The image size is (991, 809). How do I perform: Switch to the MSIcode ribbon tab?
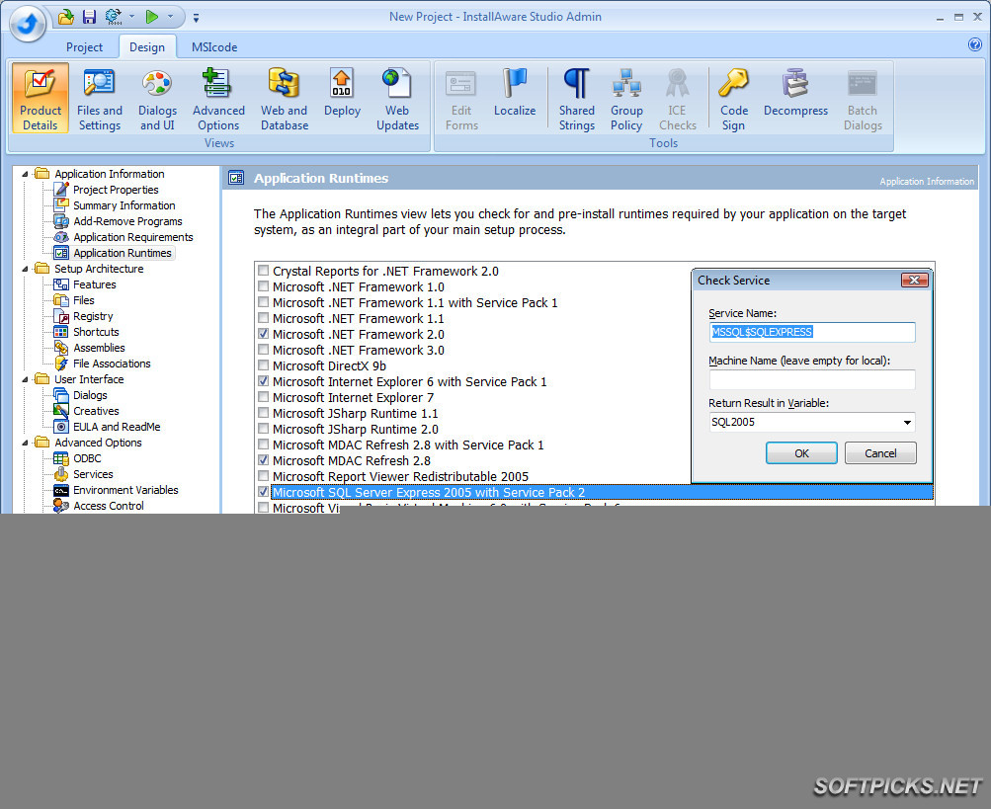pyautogui.click(x=214, y=47)
